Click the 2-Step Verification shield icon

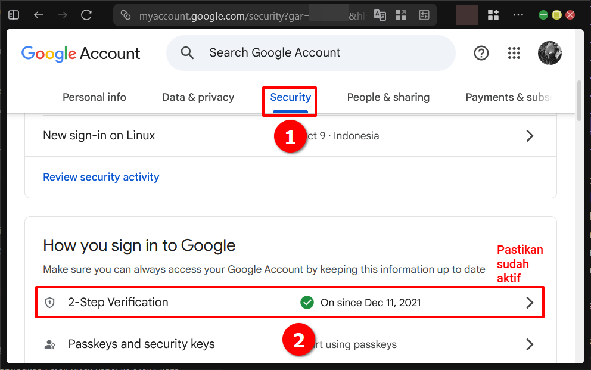click(49, 302)
